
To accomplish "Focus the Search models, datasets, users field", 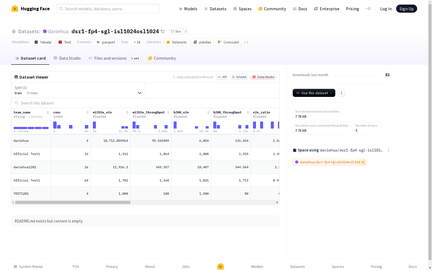I will click(x=108, y=9).
